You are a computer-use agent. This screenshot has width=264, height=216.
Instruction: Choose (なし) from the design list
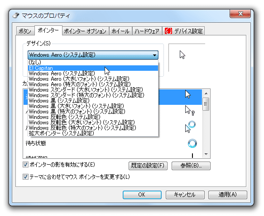point(93,63)
